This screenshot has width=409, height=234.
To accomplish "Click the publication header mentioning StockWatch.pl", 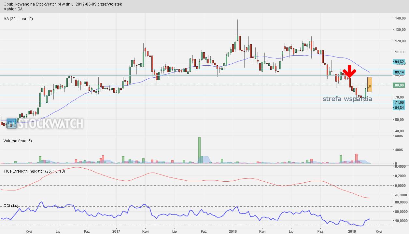I will [63, 4].
